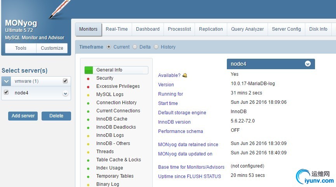Open the Server Config tab
Image resolution: width=336 pixels, height=187 pixels.
[286, 29]
